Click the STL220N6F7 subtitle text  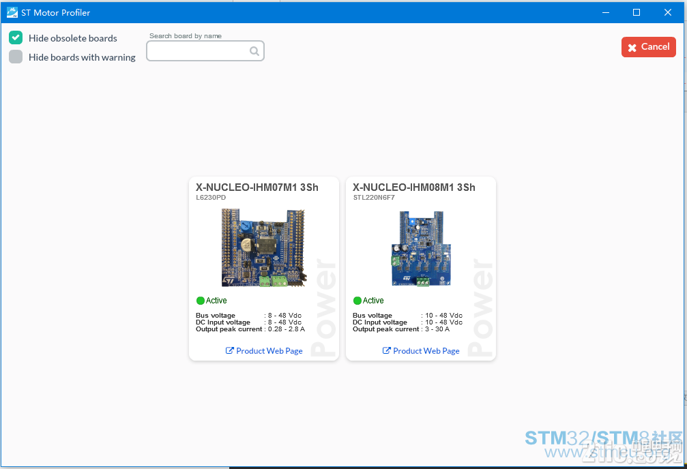(374, 198)
